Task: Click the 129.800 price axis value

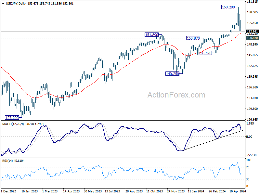Action: click(253, 109)
